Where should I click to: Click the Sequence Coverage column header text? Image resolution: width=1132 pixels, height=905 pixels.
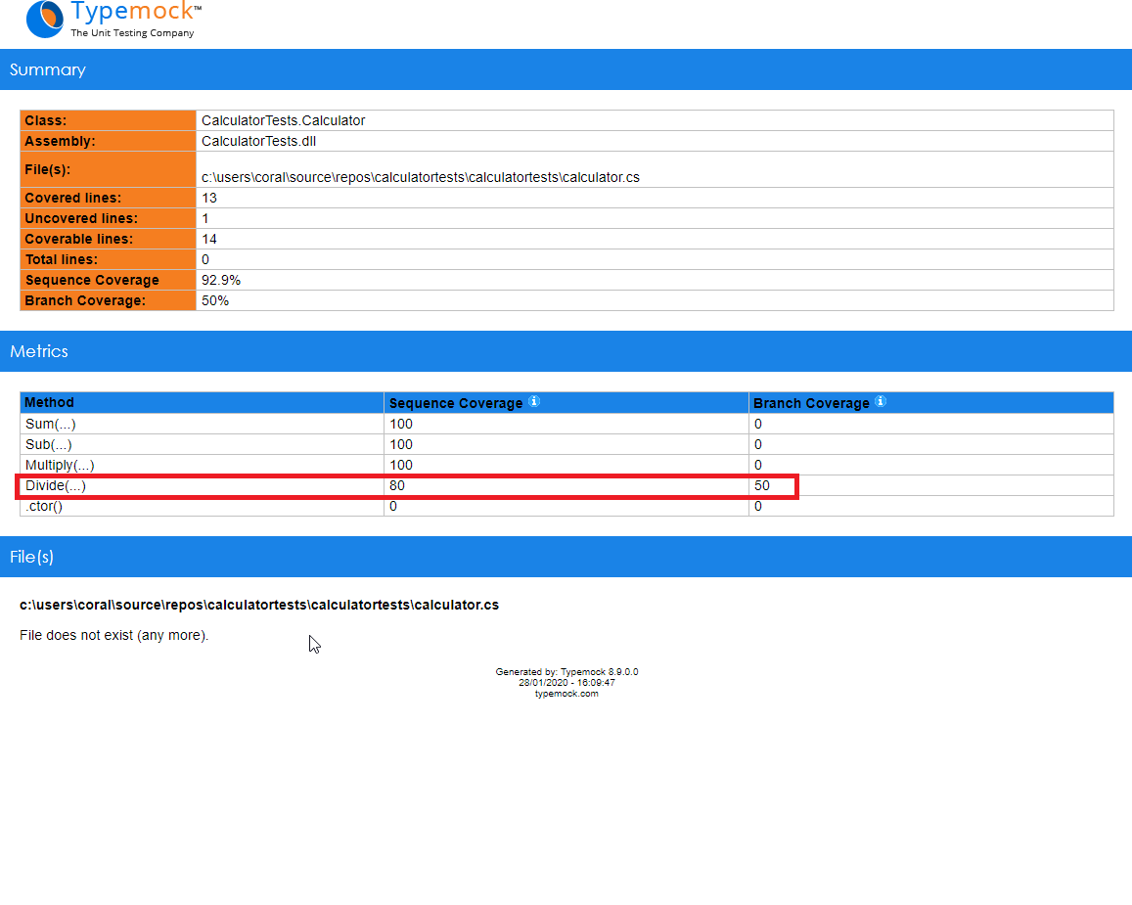(456, 403)
